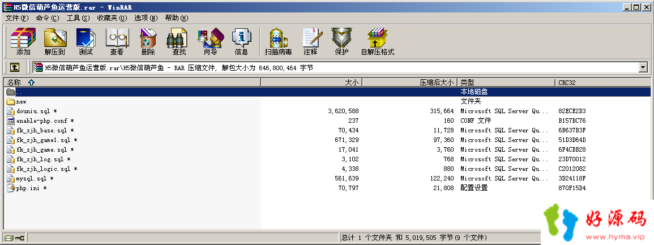Click the 配置设置 type cell
Image resolution: width=654 pixels, height=245 pixels.
point(474,188)
